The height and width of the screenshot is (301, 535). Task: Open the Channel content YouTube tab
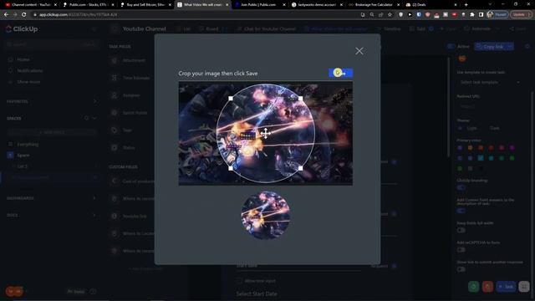[x=31, y=5]
